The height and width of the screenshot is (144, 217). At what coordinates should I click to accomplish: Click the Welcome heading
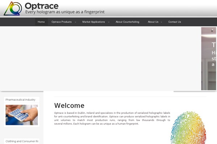[69, 105]
